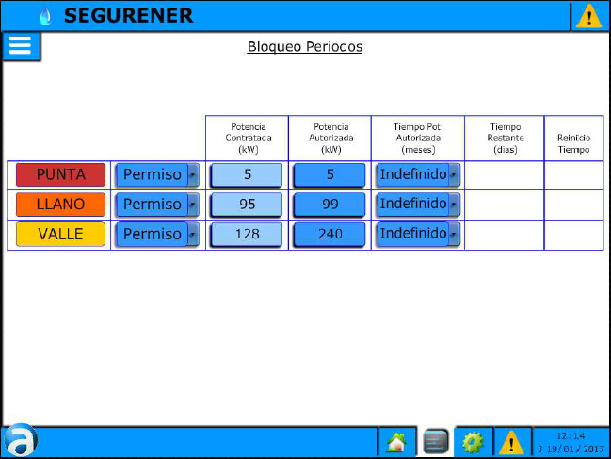Click the Tiempo Pot. Autorizada header

coord(418,138)
